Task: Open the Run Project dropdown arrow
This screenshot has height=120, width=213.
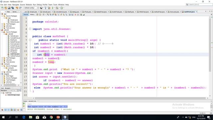Action: tap(55, 8)
